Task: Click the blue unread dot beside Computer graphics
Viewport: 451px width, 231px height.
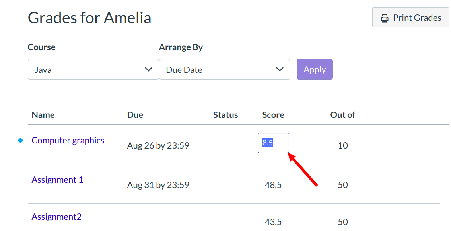Action: point(21,141)
